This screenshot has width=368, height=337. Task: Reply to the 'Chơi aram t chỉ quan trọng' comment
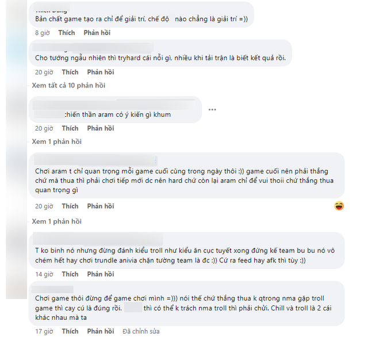click(101, 206)
